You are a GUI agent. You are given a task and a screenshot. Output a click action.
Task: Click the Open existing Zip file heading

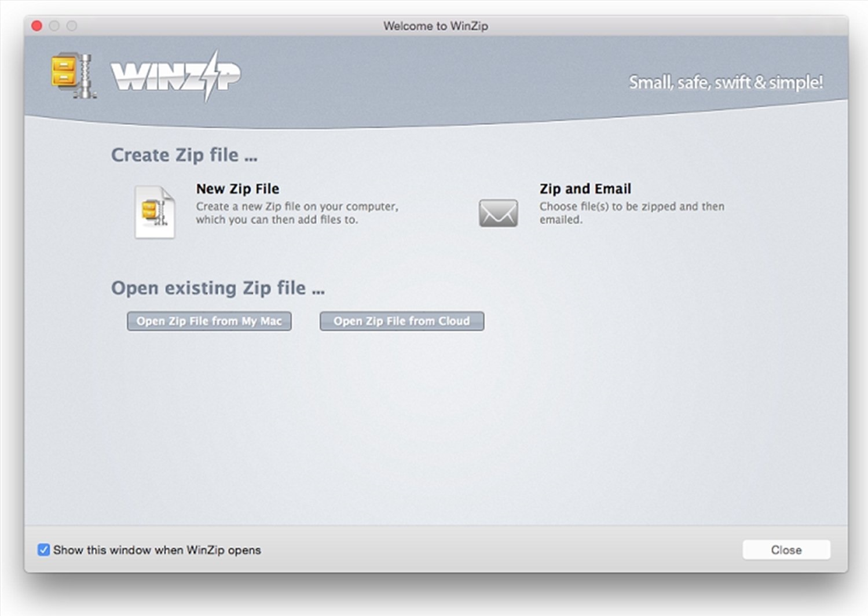coord(218,287)
